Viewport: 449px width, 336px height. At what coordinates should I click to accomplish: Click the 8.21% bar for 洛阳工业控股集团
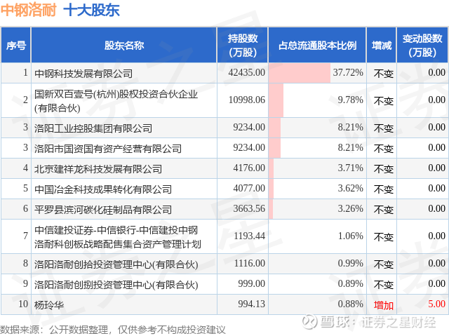274,128
